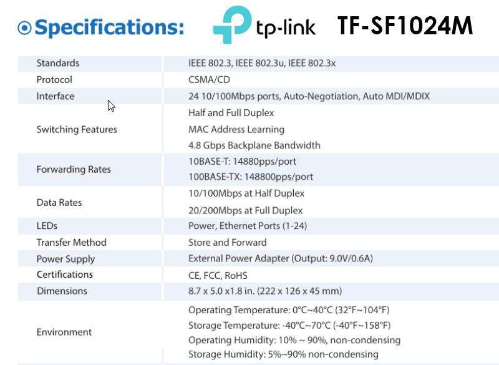Select the Protocol row label
The width and height of the screenshot is (499, 365).
coord(54,80)
